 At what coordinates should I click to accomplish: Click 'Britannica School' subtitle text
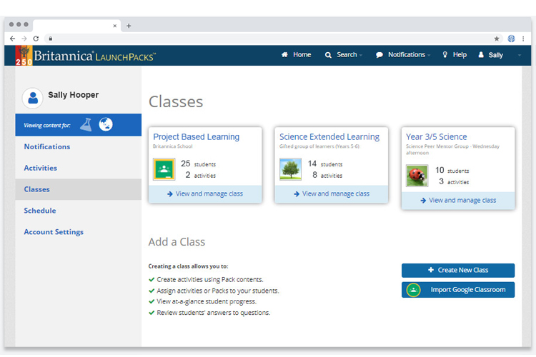click(173, 146)
